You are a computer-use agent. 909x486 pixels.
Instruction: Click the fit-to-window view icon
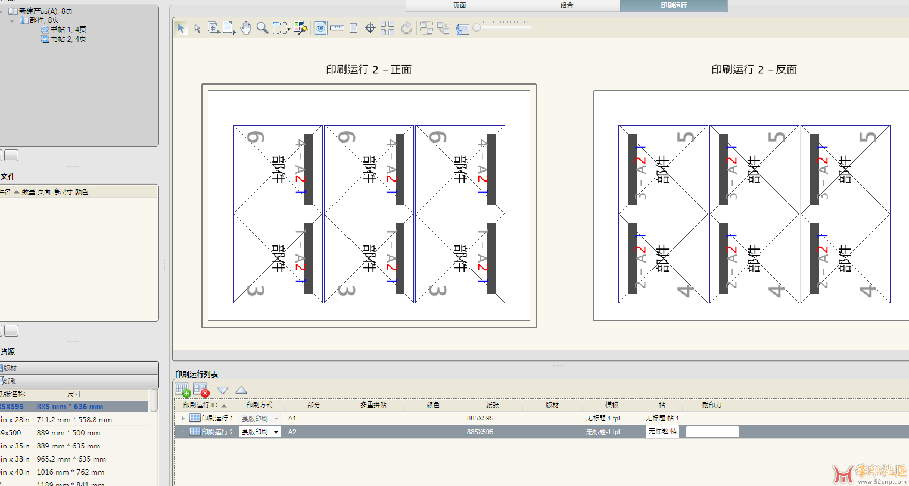463,29
